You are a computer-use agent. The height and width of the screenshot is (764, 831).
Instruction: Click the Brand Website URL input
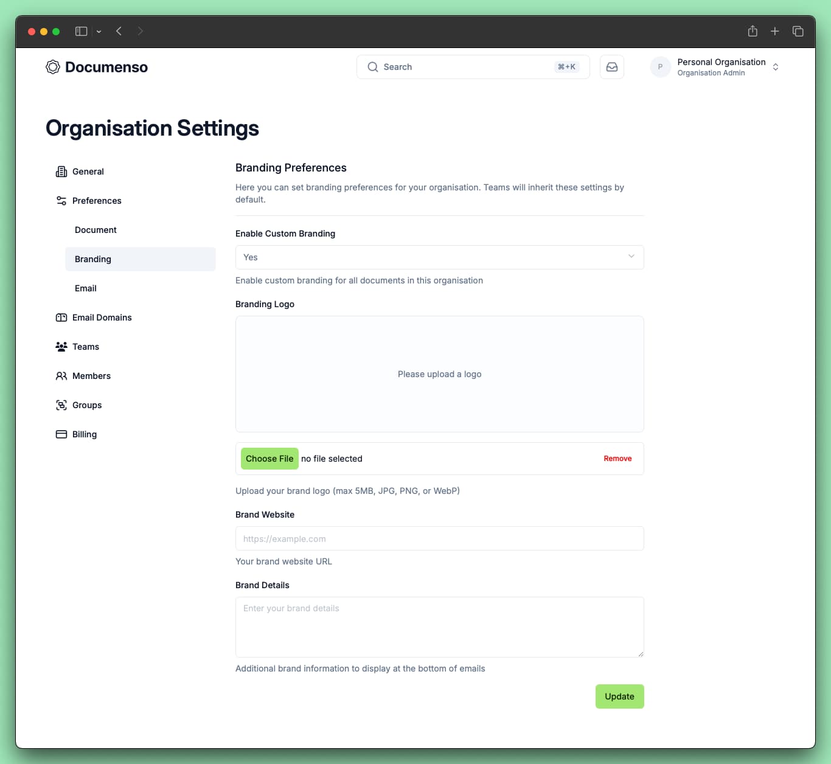pos(439,538)
